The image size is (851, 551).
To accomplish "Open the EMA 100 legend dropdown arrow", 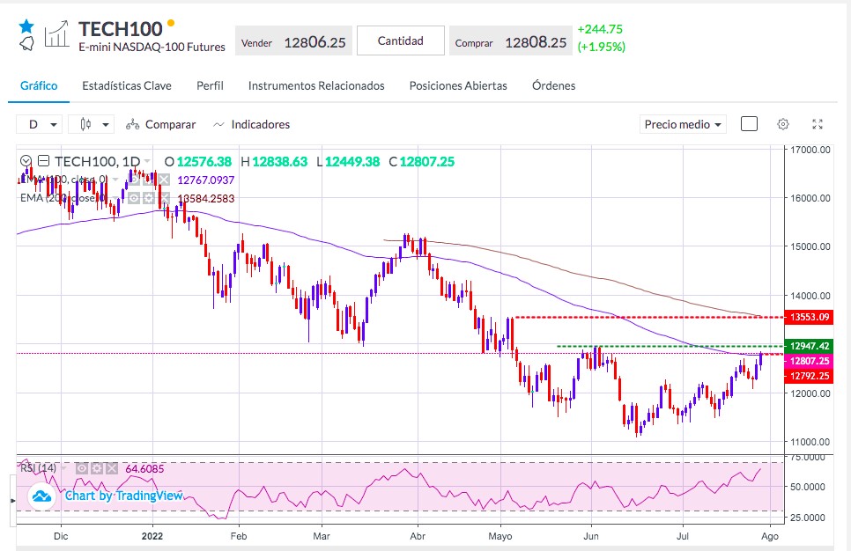I will 115,180.
